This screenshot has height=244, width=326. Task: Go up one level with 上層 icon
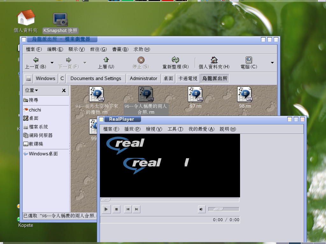tap(106, 60)
